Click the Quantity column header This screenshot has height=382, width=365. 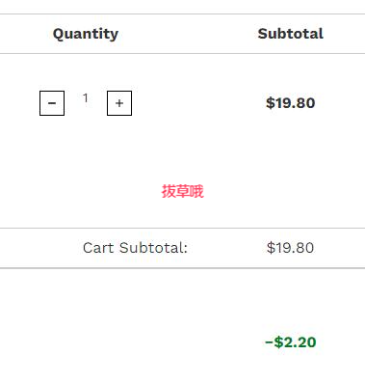click(x=86, y=34)
